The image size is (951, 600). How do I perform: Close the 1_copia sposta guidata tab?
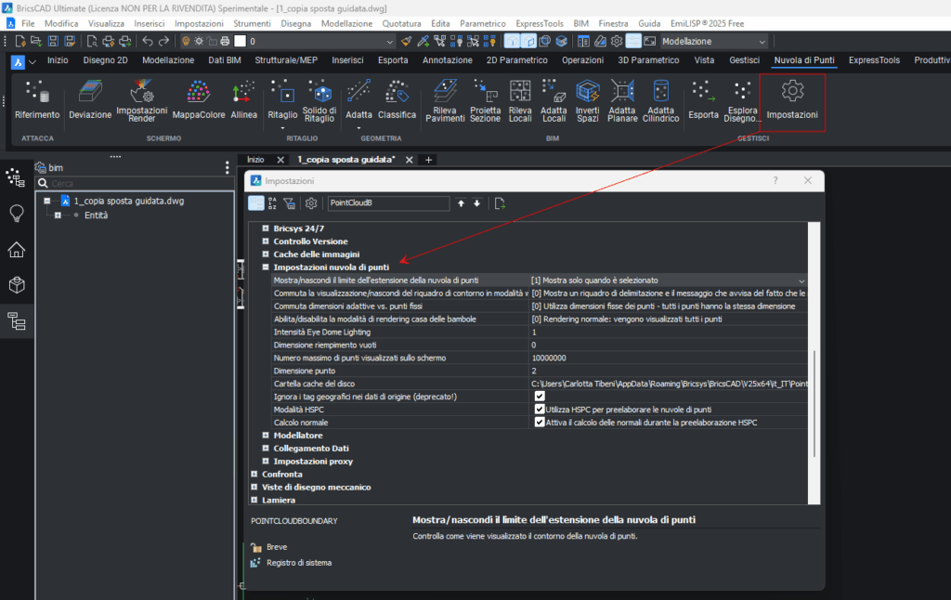[410, 160]
